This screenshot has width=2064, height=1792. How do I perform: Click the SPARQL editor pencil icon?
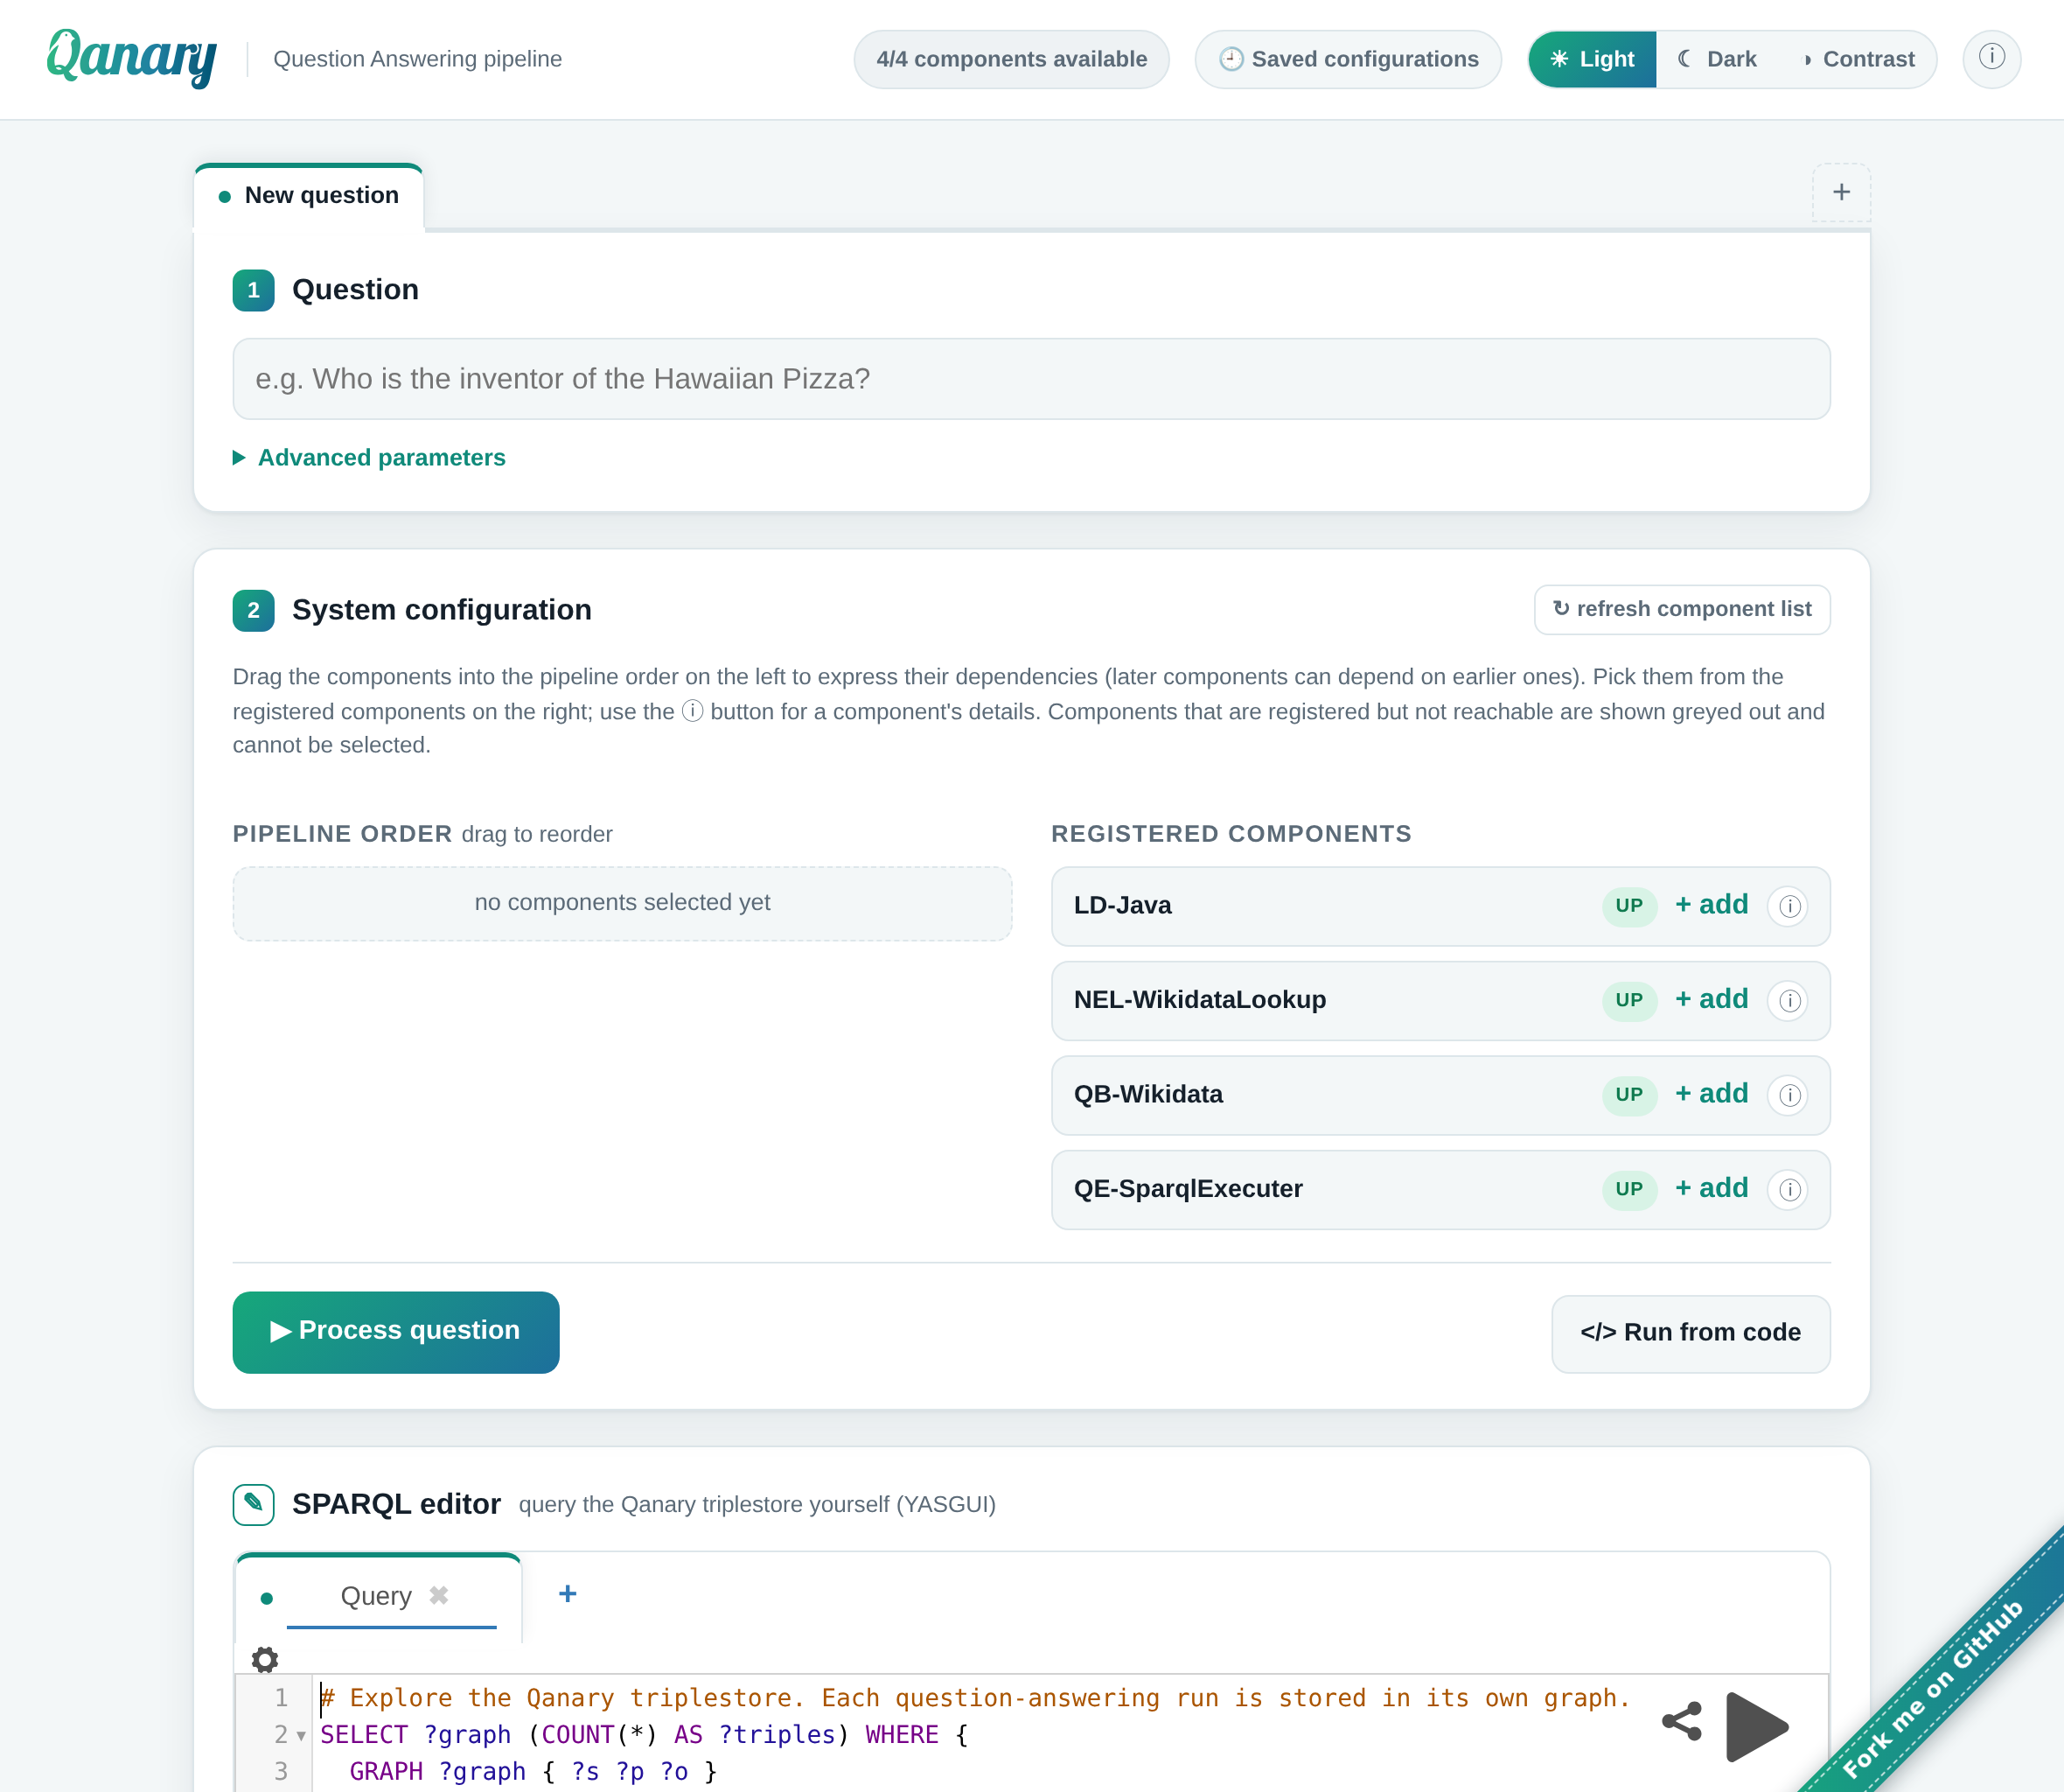(x=254, y=1504)
